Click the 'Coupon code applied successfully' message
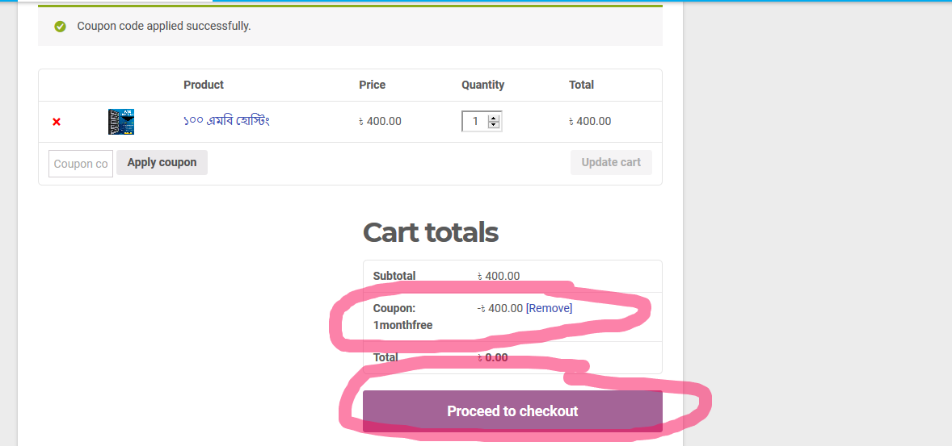Viewport: 952px width, 446px height. (x=164, y=27)
